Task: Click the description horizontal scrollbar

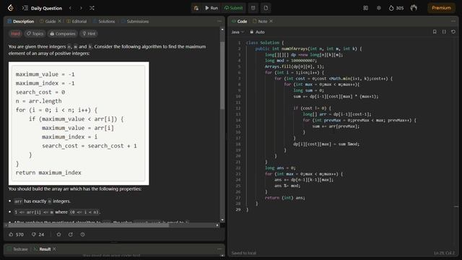Action: coord(89,225)
